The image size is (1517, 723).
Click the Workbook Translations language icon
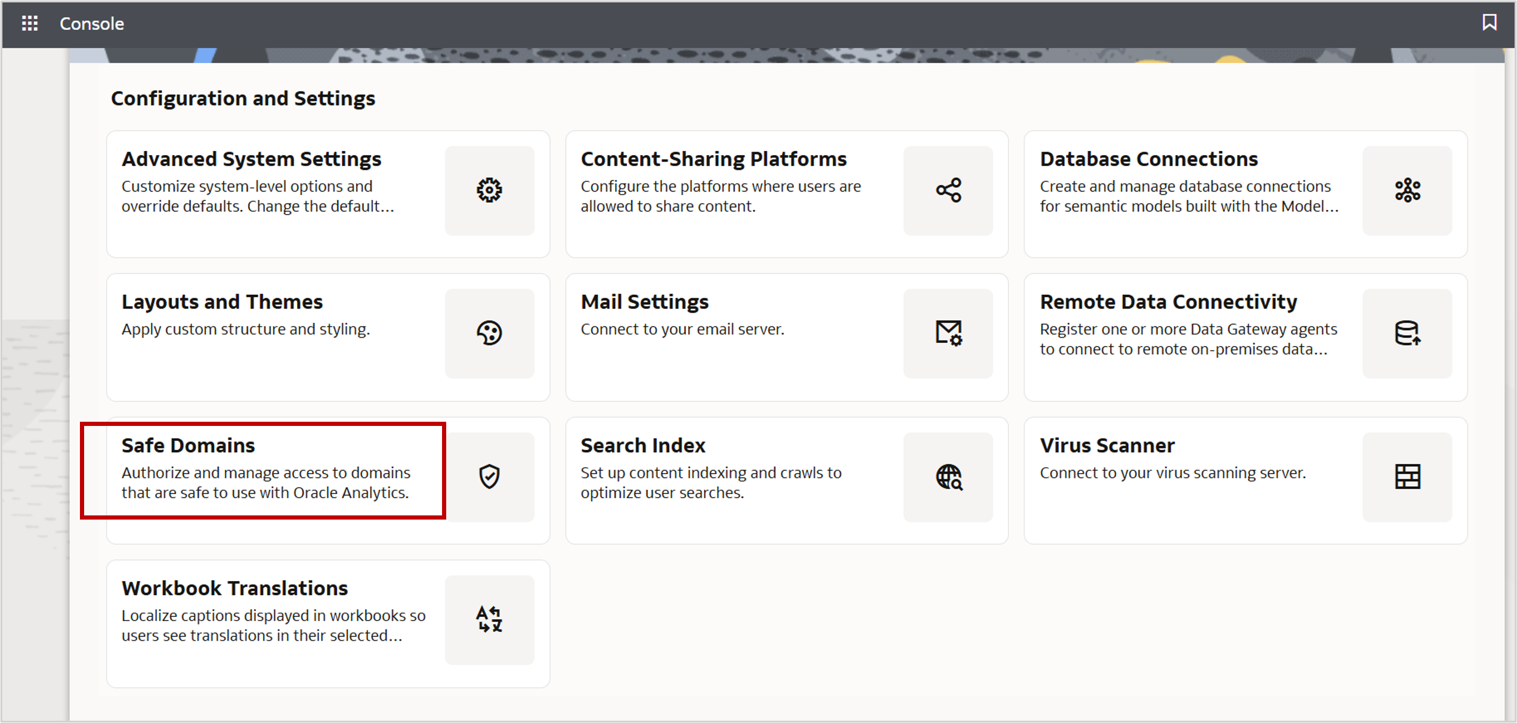point(489,619)
